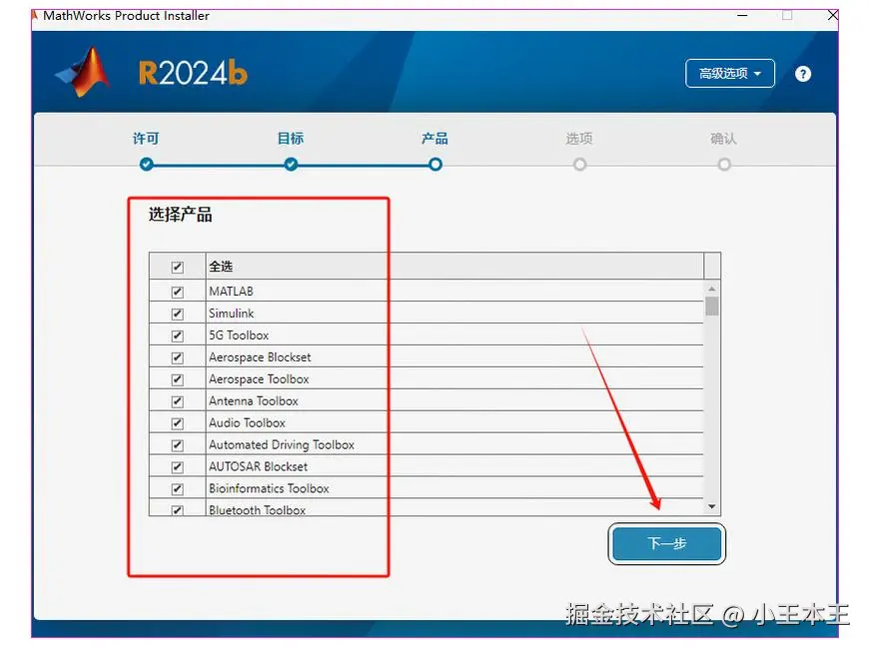The width and height of the screenshot is (870, 648).
Task: Uncheck the 全选 select-all checkbox
Action: point(177,267)
